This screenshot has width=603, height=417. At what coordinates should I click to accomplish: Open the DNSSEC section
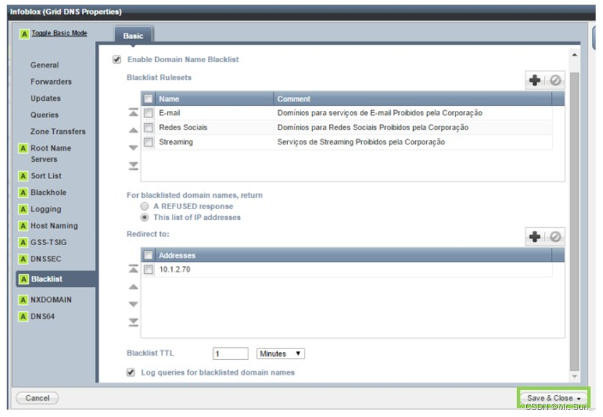tap(46, 259)
